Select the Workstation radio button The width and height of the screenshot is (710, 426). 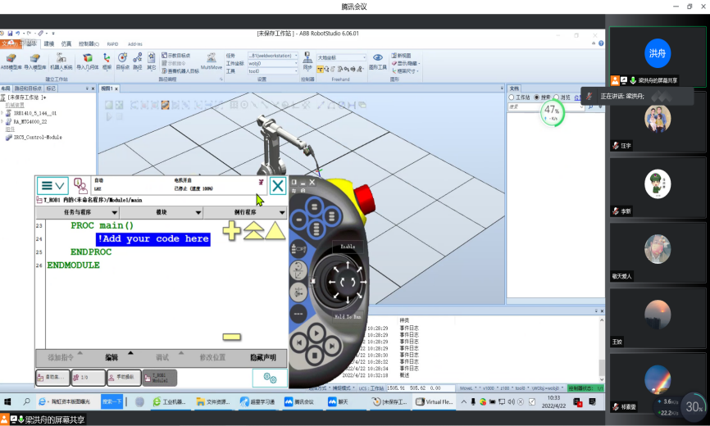[512, 97]
